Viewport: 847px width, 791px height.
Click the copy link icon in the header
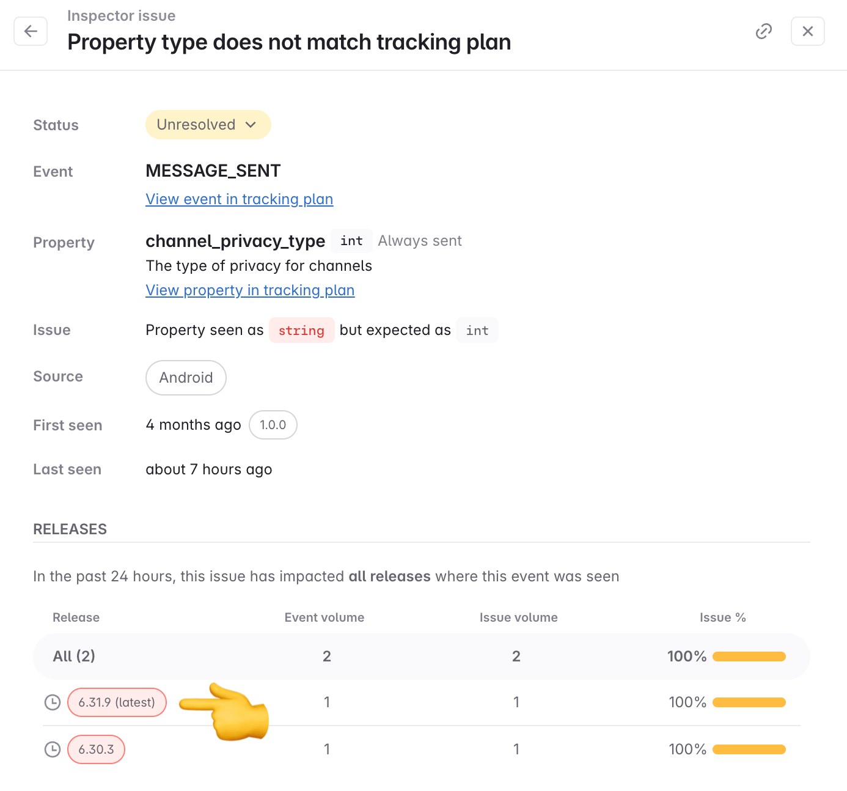[763, 31]
